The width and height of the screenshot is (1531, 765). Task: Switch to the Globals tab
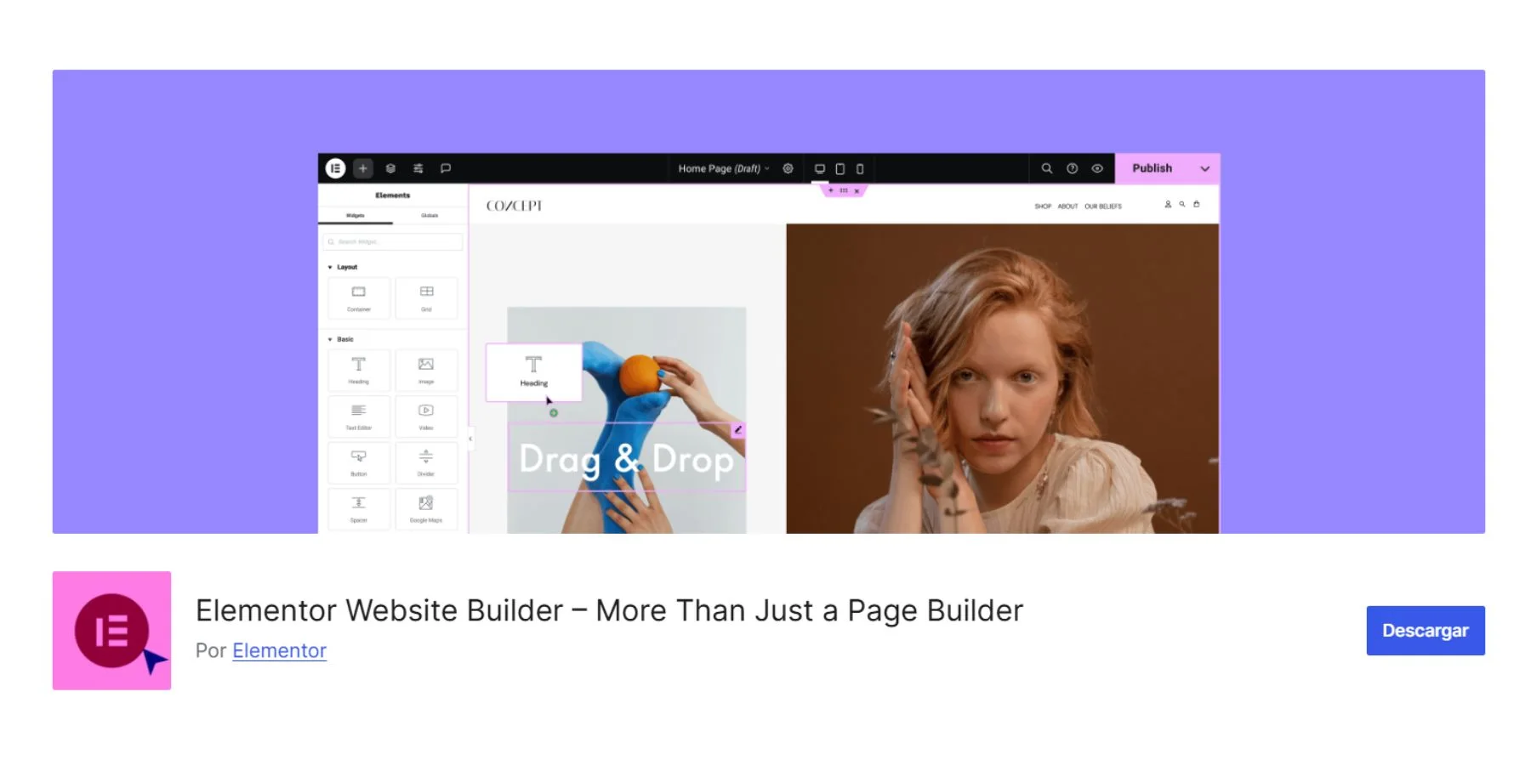click(430, 215)
